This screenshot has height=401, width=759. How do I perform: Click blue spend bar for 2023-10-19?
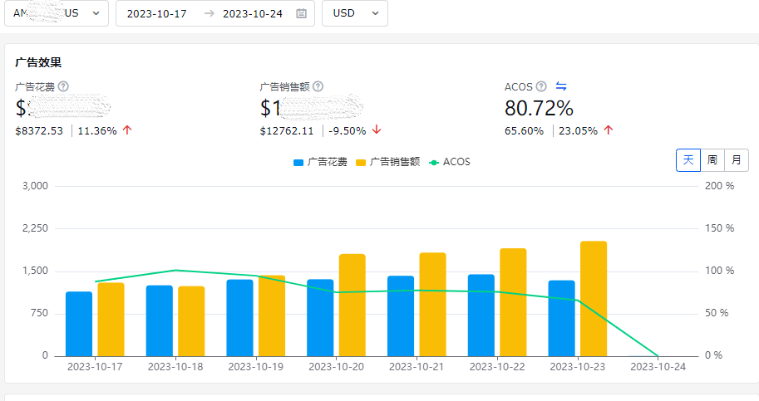pyautogui.click(x=239, y=318)
